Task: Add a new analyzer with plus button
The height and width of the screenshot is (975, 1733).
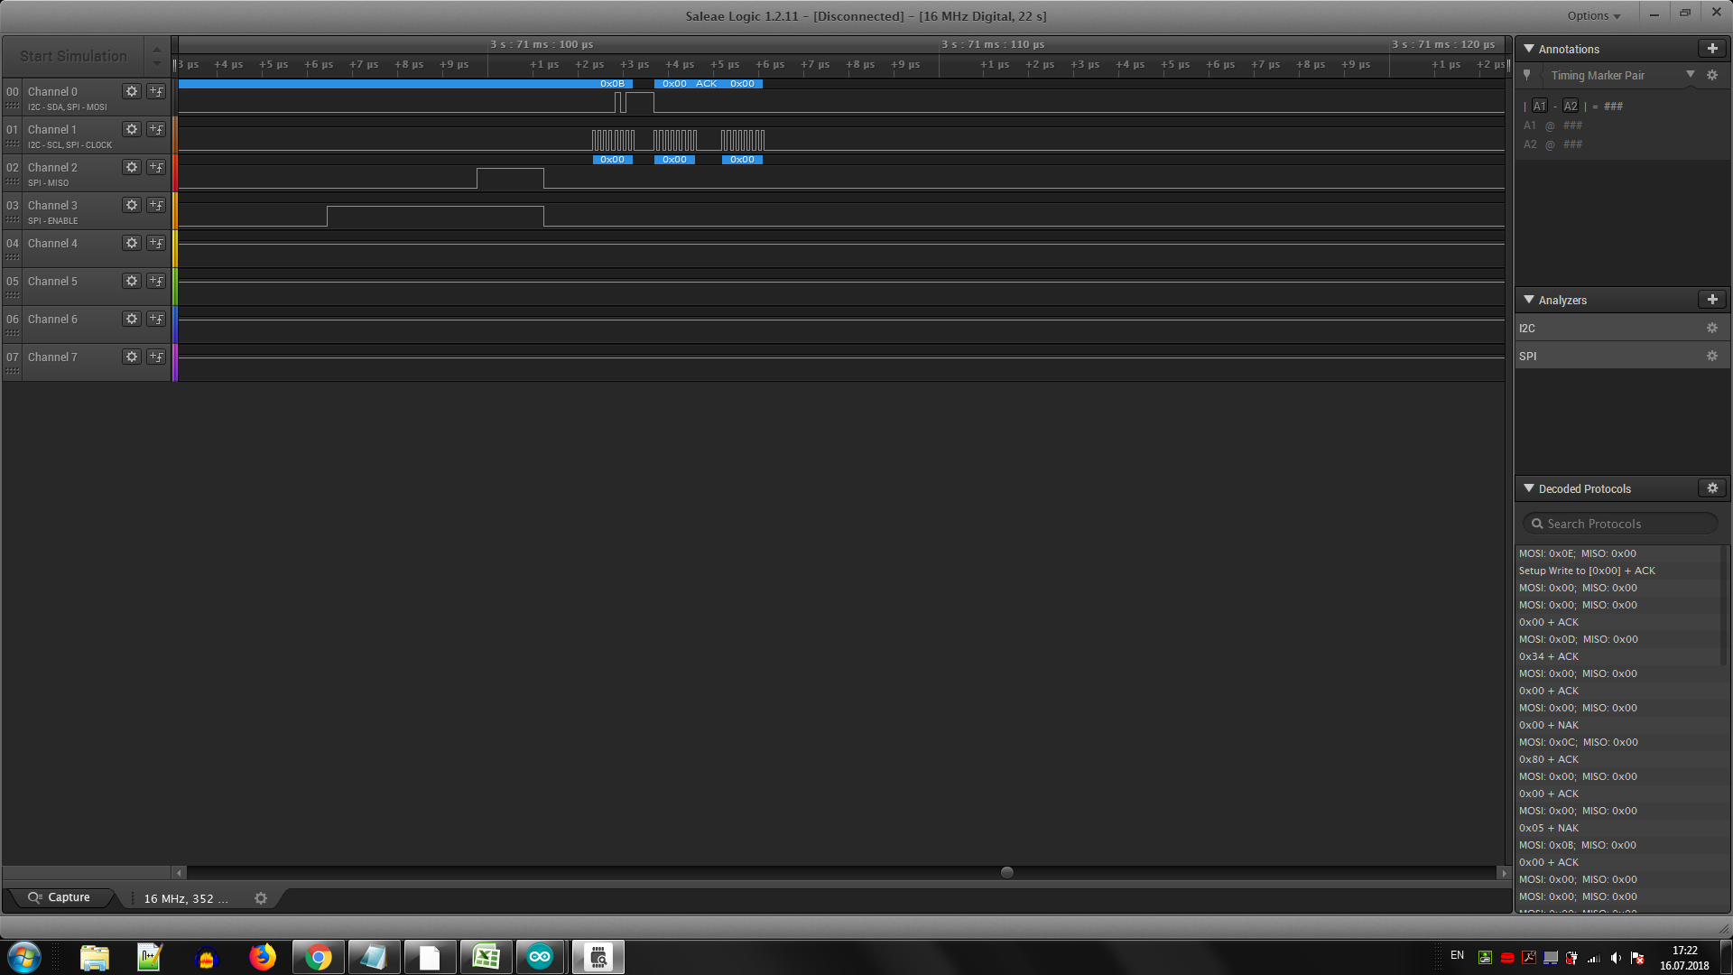Action: coord(1711,300)
